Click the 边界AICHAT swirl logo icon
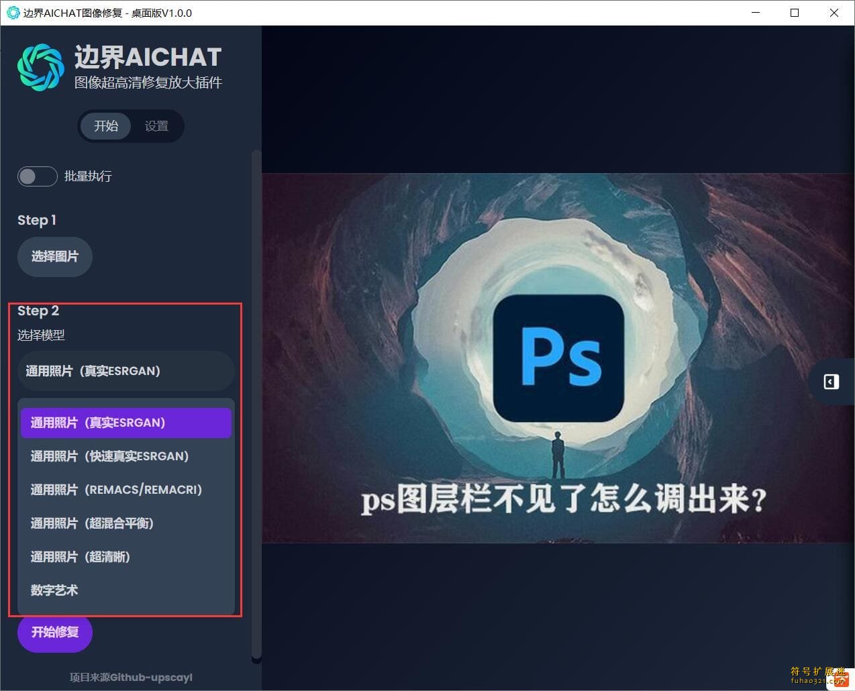855x691 pixels. [40, 67]
